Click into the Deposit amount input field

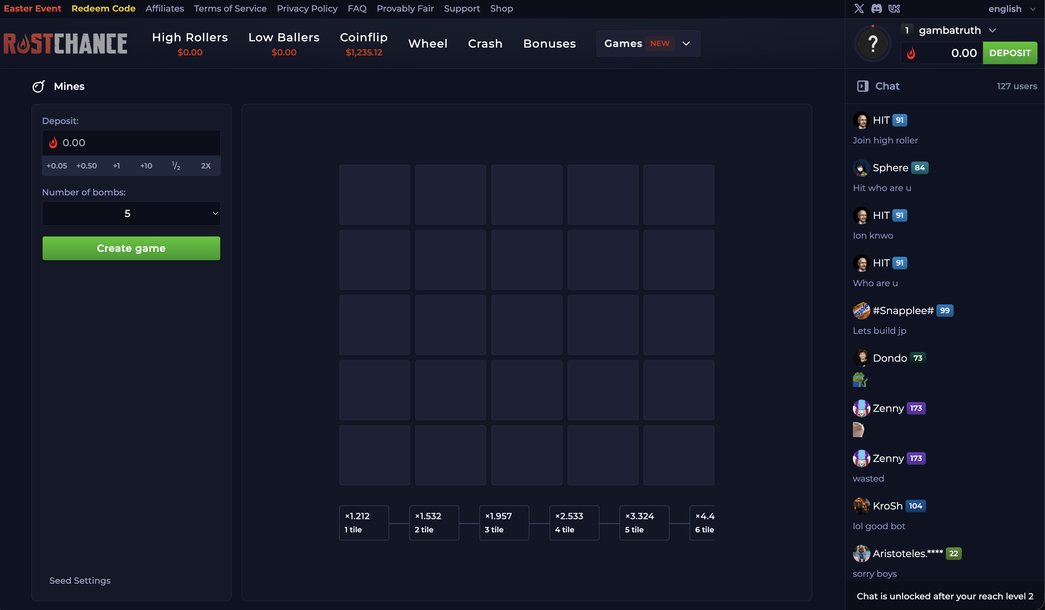(x=131, y=143)
